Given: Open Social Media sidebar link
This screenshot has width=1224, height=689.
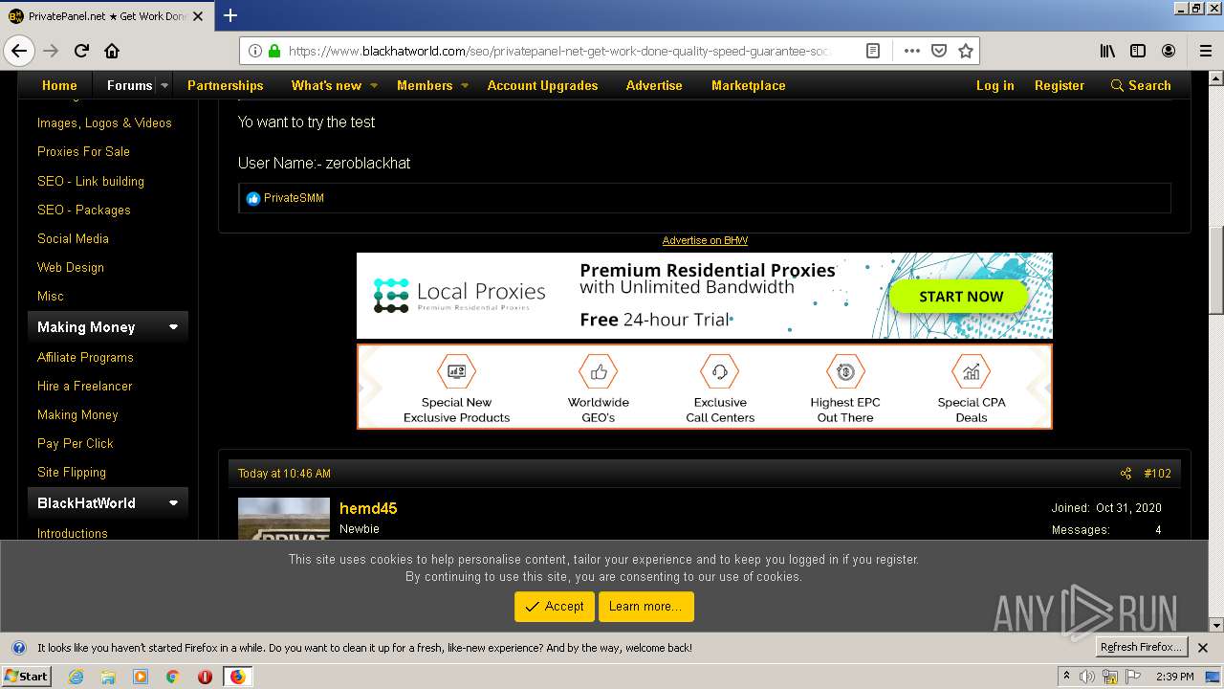Looking at the screenshot, I should [x=73, y=238].
